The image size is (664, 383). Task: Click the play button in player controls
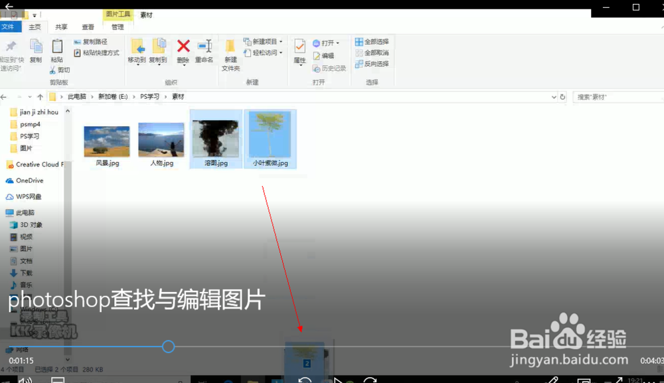(337, 380)
